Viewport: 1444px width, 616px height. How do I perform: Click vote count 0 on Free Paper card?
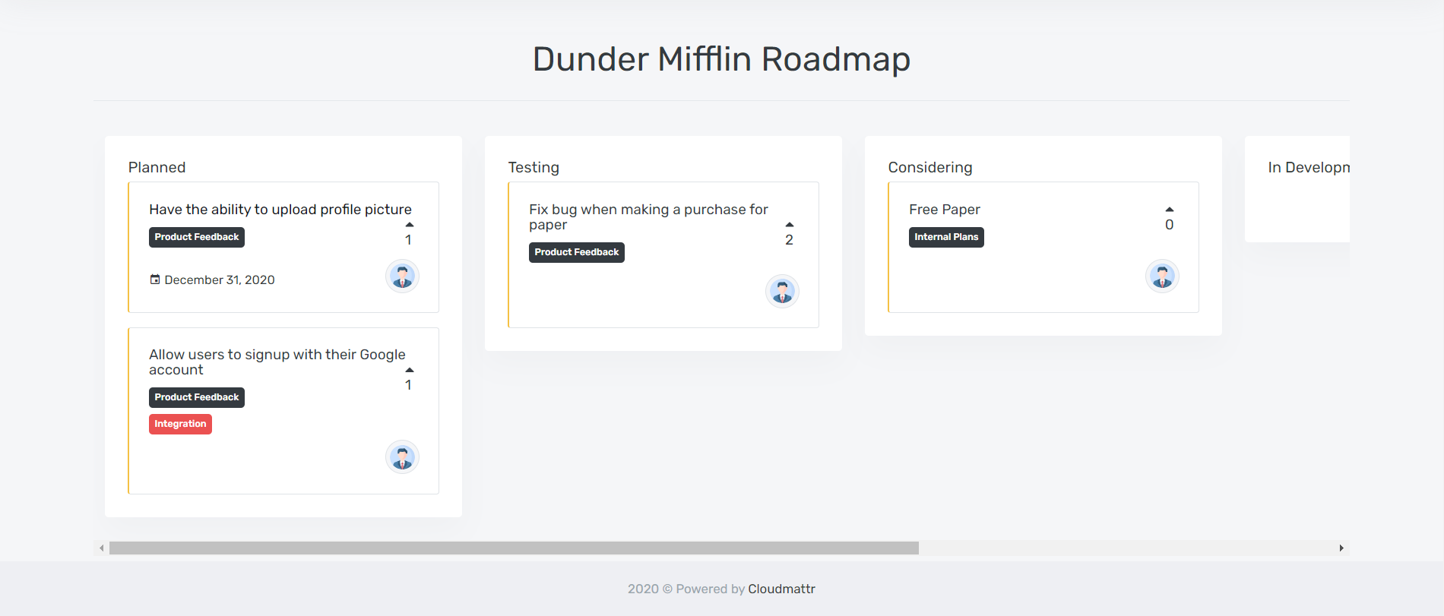(1169, 225)
